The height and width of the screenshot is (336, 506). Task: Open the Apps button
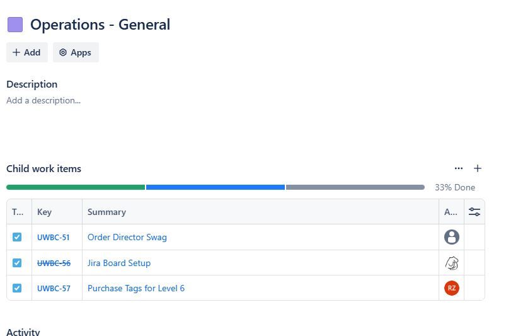click(76, 52)
